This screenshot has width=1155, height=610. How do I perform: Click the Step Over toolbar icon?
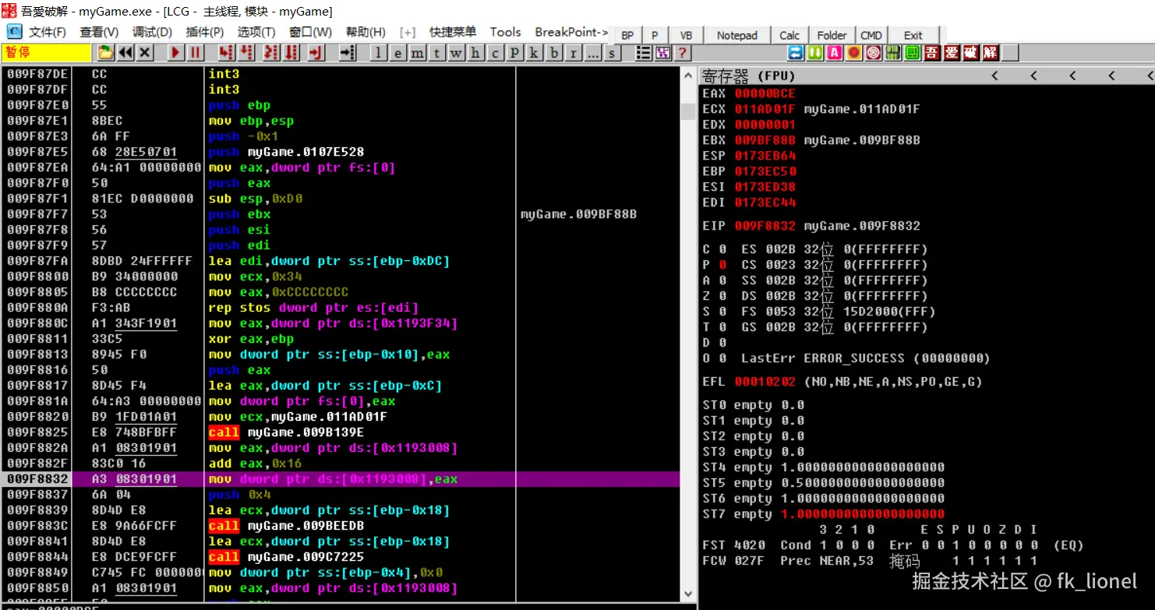(x=247, y=52)
